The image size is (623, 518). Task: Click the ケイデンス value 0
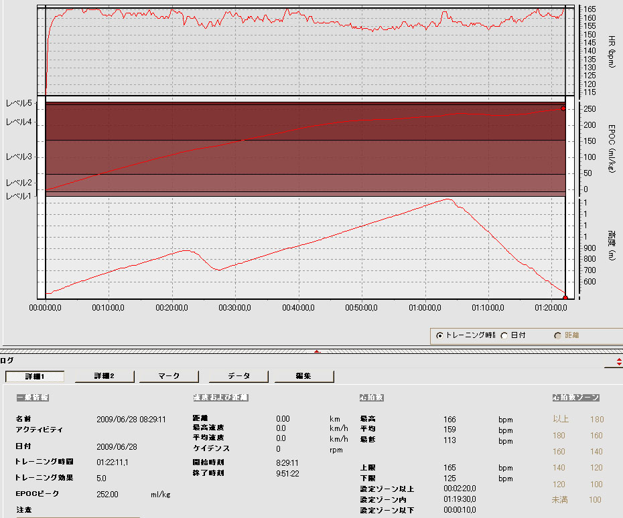[278, 449]
